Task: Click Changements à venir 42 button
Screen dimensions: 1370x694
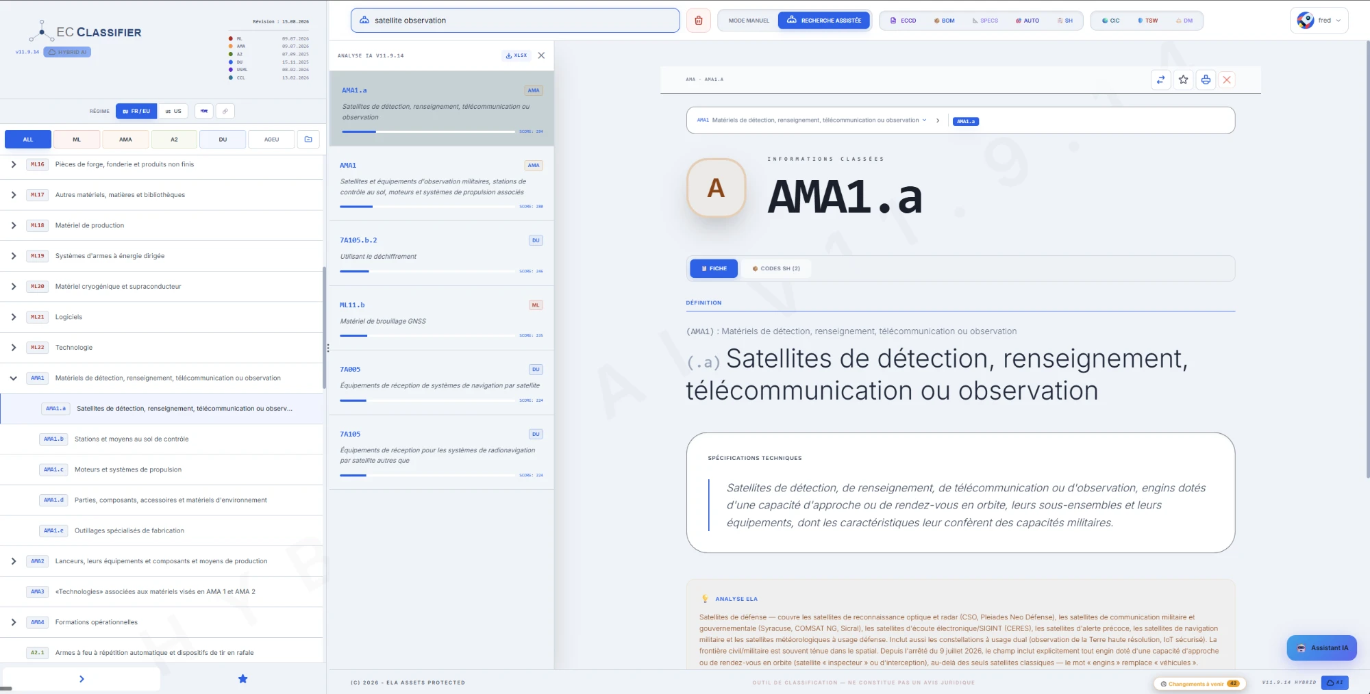Action: 1199,684
